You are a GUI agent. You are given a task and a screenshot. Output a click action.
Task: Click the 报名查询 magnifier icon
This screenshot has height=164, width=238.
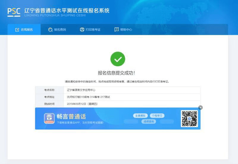[50, 30]
